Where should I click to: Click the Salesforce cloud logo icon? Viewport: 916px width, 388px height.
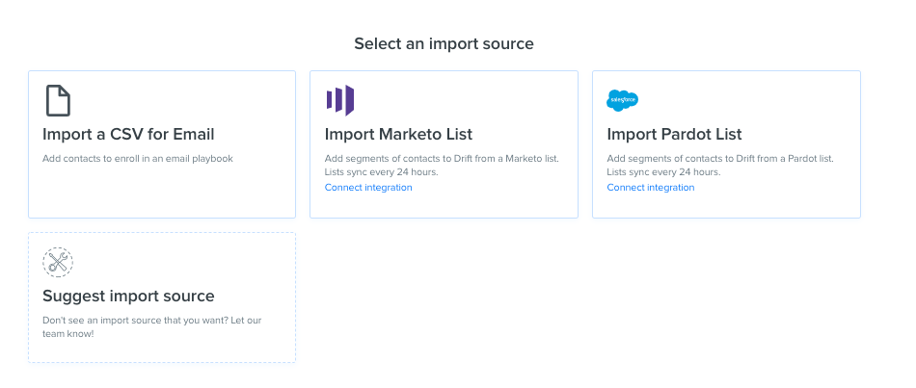[x=622, y=101]
